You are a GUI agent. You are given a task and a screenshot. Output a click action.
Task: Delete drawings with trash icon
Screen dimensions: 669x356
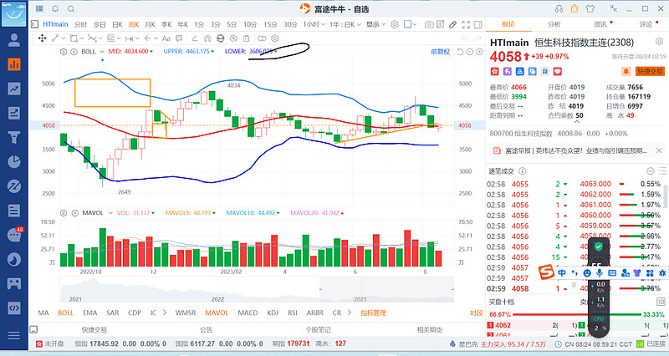(x=246, y=38)
